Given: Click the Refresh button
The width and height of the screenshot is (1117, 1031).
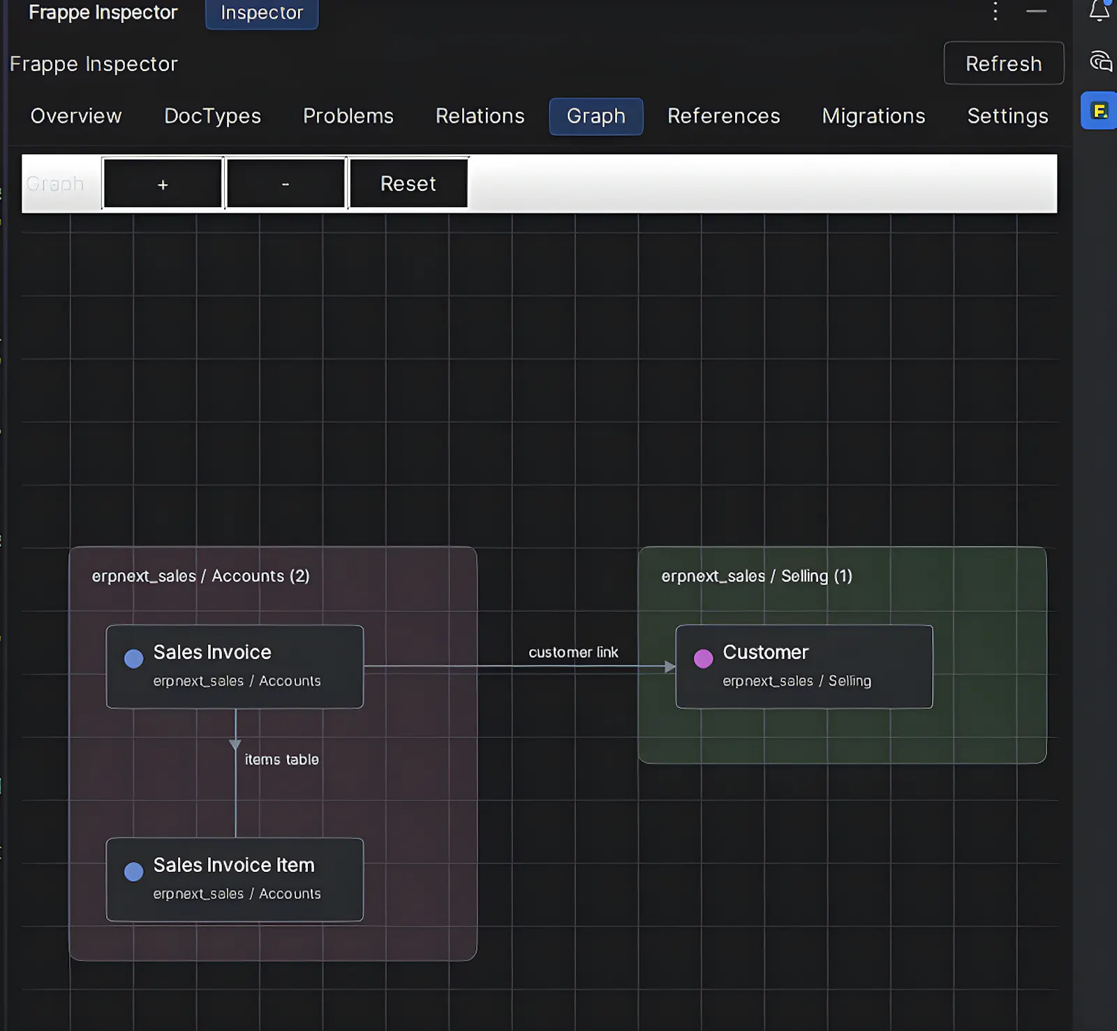Looking at the screenshot, I should coord(1004,63).
